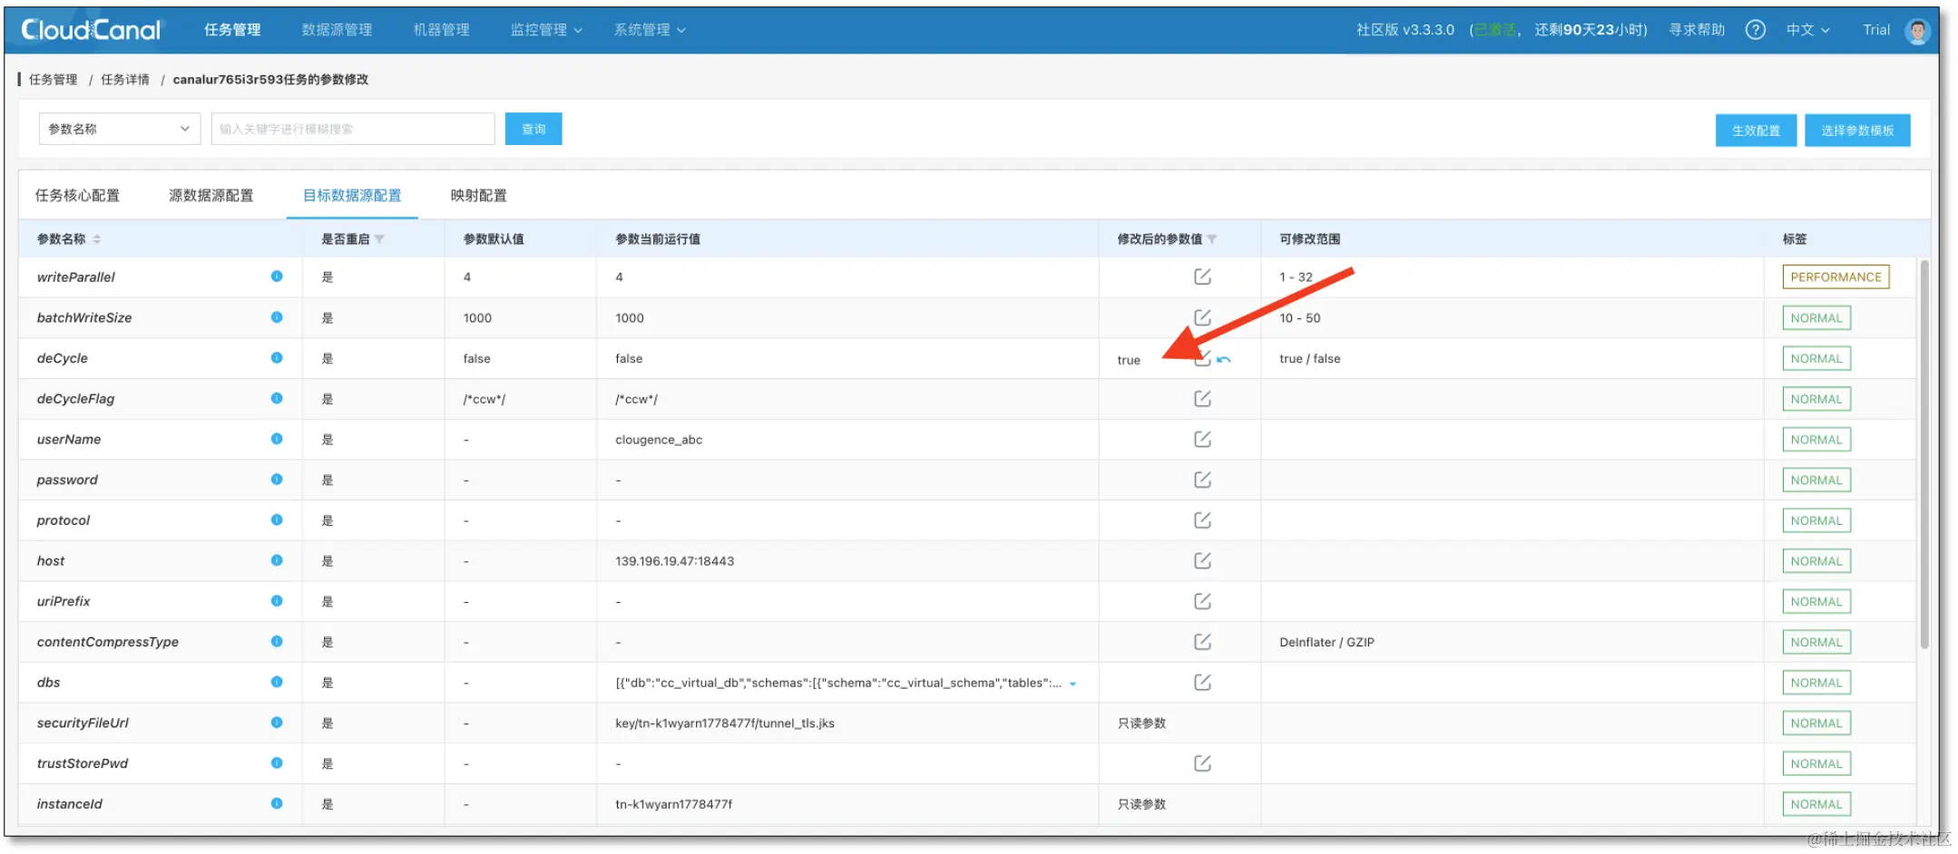
Task: Show info tooltip for host parameter
Action: tap(278, 560)
